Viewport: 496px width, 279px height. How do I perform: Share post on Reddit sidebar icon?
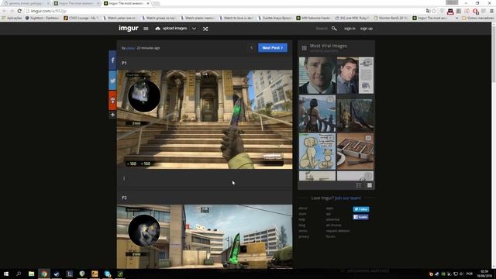tap(112, 100)
